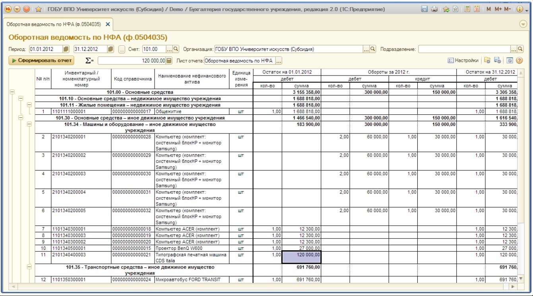Click Сформировать отчет button
Image resolution: width=533 pixels, height=296 pixels.
[x=41, y=60]
